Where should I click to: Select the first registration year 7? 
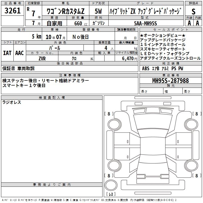click(x=33, y=13)
